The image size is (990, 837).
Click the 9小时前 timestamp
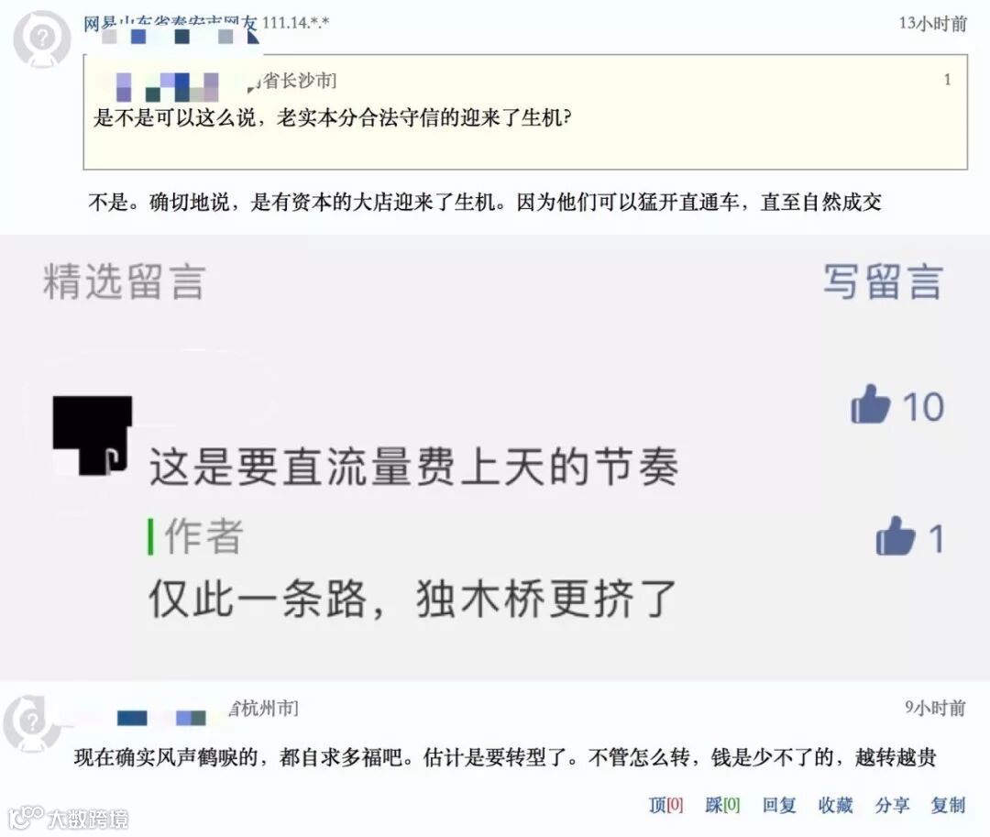(935, 708)
